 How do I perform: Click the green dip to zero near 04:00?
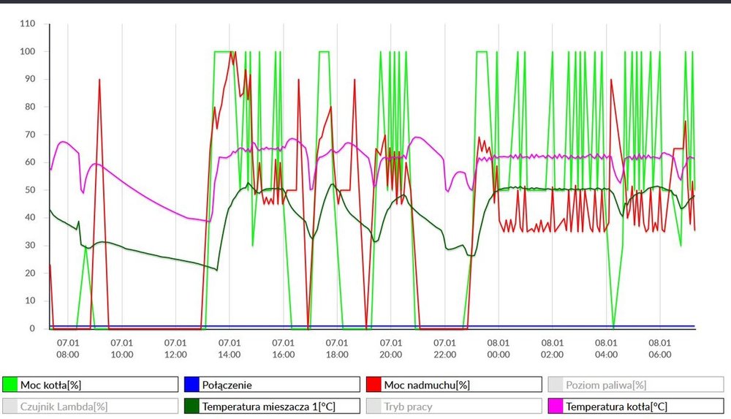click(x=613, y=327)
